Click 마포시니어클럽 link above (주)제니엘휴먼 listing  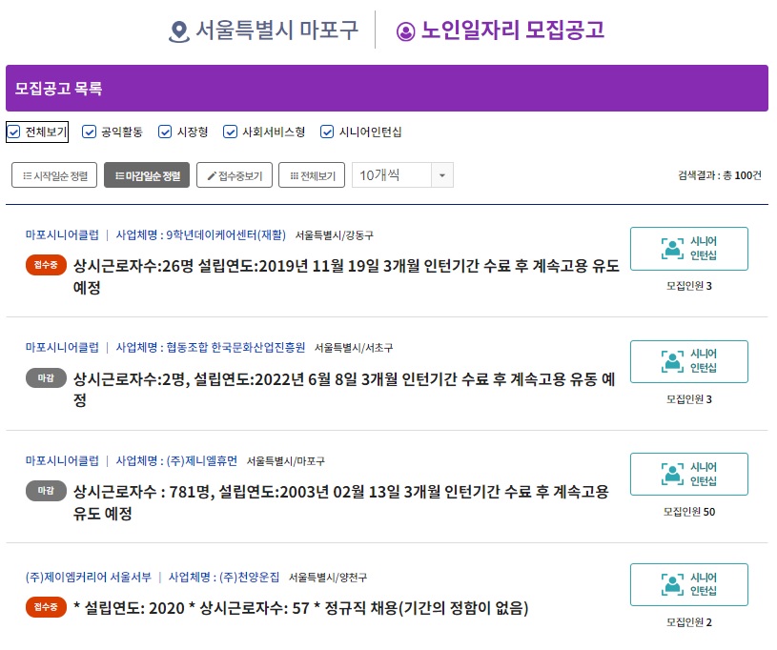[x=62, y=460]
